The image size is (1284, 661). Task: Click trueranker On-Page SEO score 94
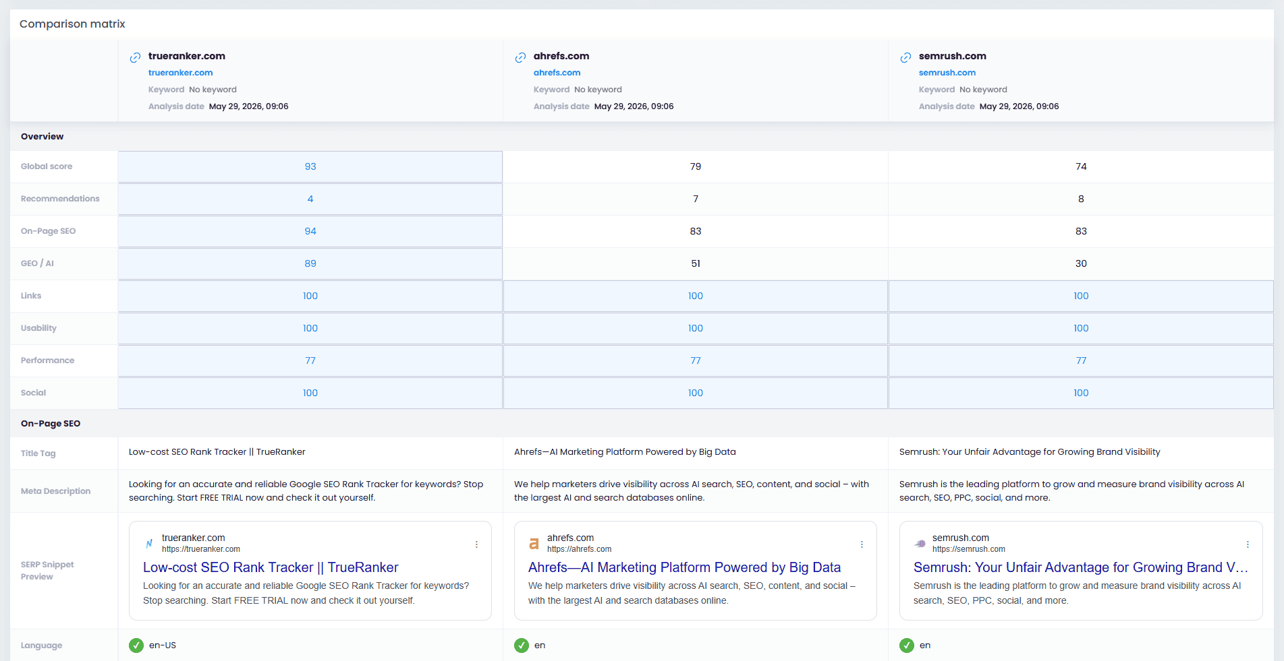[x=310, y=231]
